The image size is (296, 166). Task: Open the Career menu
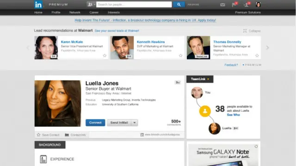coord(94,12)
